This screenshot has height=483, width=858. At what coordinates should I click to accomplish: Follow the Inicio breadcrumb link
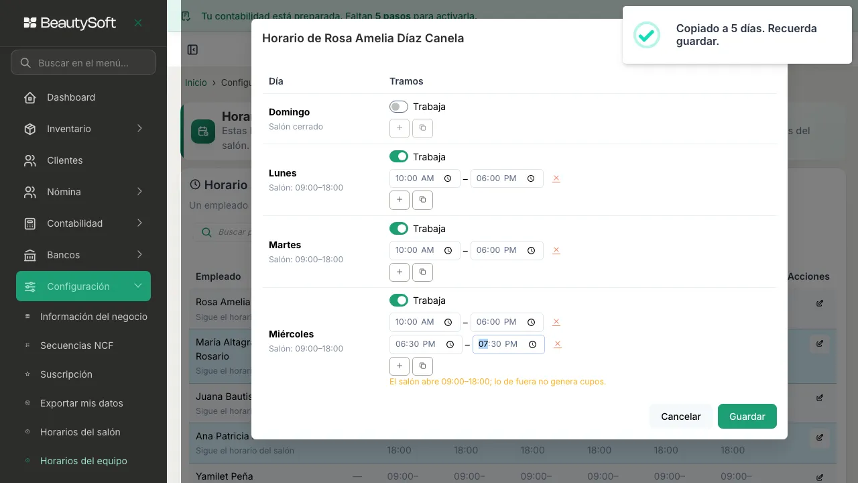point(196,83)
